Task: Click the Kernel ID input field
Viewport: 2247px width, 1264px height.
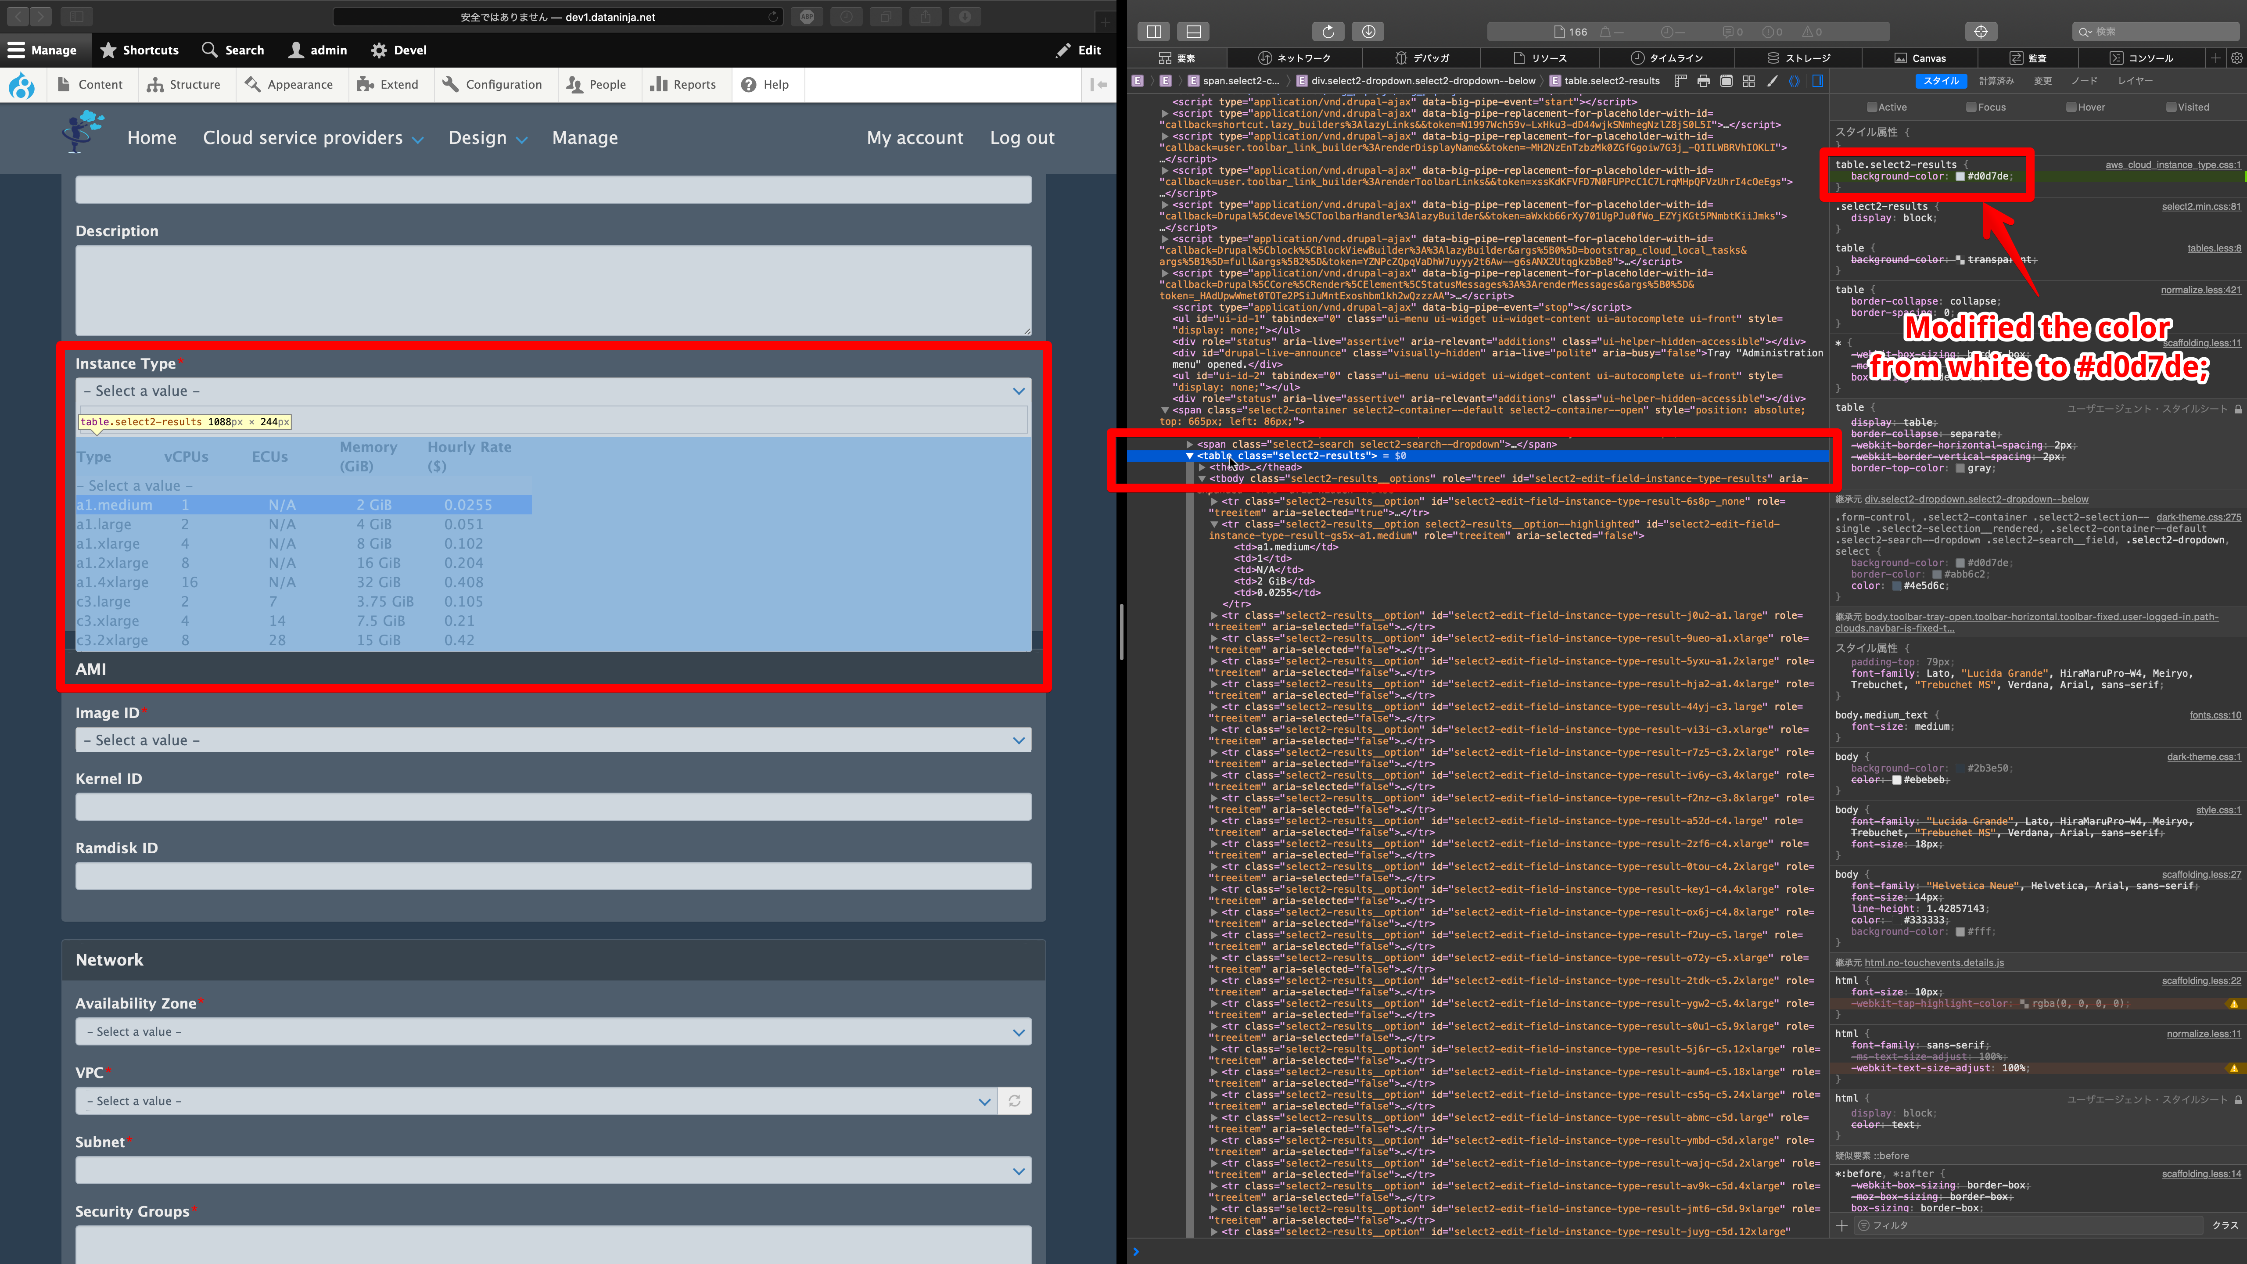Action: point(553,807)
